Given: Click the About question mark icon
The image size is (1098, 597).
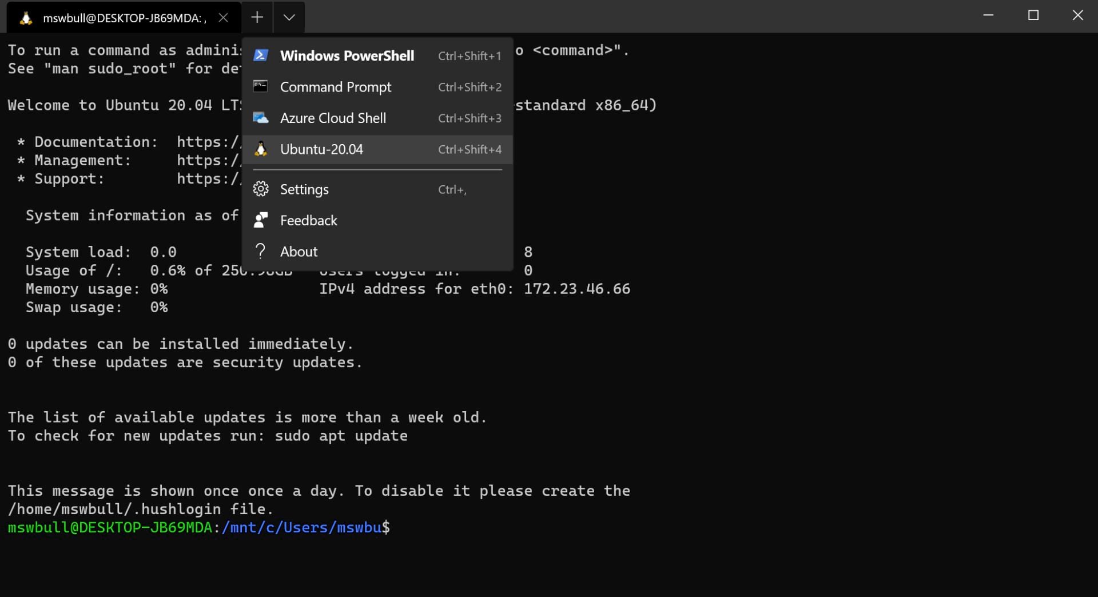Looking at the screenshot, I should 261,251.
